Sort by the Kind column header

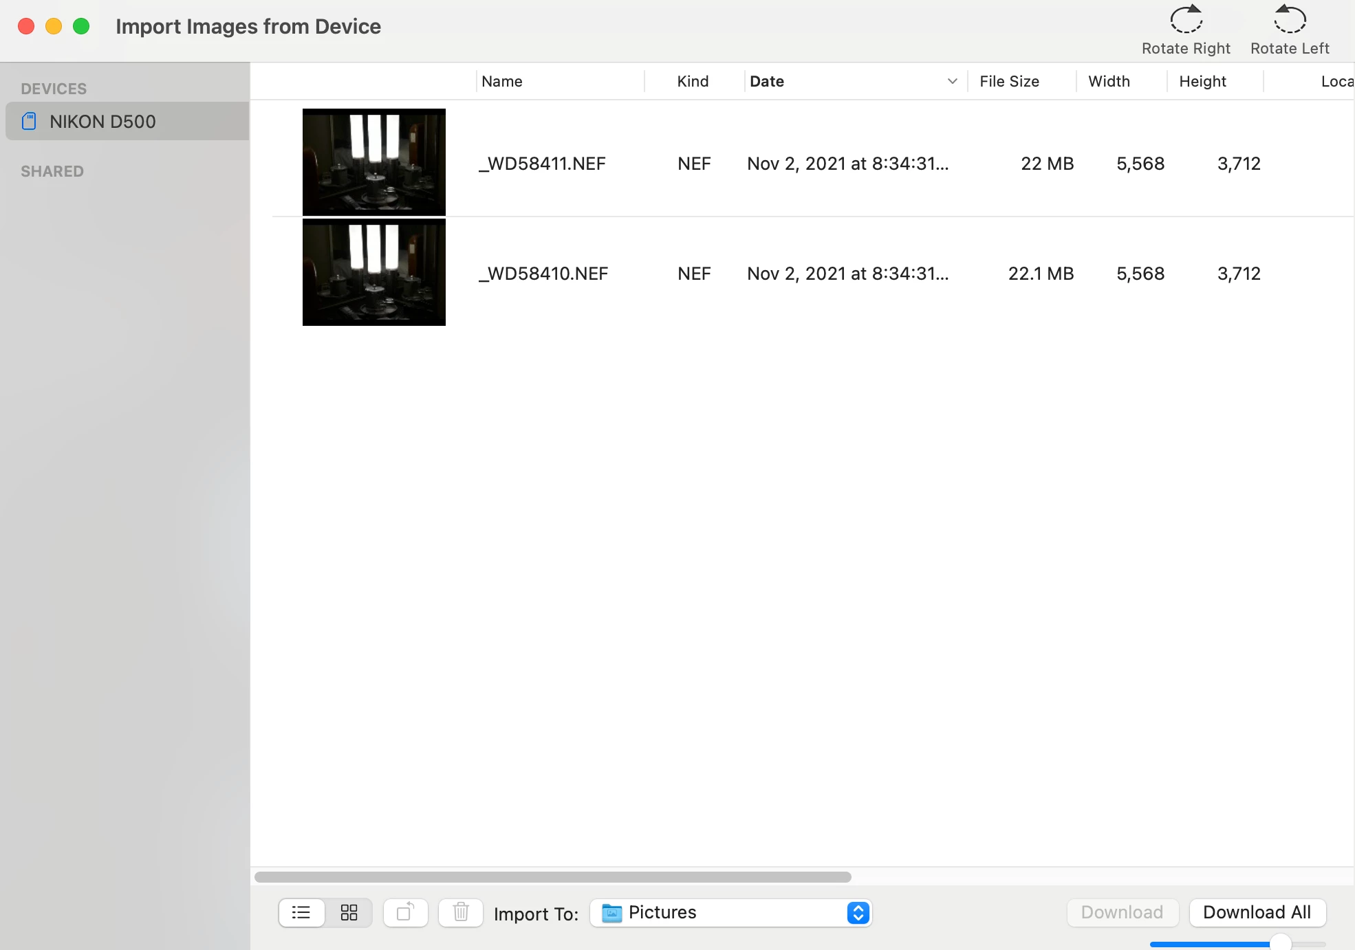[x=693, y=81]
